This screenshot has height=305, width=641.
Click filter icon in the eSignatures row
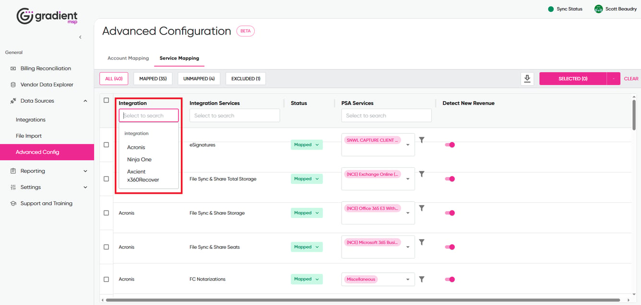pos(422,140)
